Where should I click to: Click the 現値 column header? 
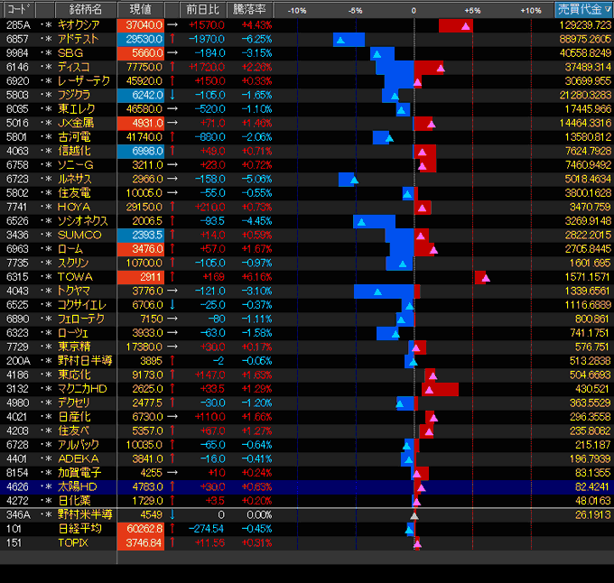point(141,9)
